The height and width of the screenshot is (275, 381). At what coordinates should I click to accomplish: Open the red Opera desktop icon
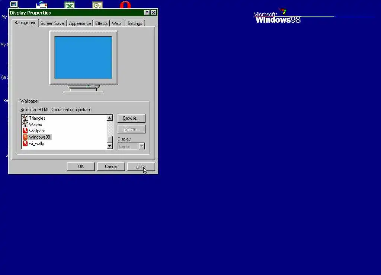(x=125, y=4)
